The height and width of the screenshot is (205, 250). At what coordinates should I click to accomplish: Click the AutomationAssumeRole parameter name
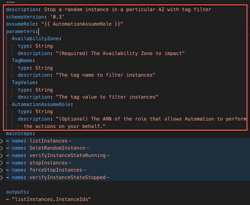[x=41, y=105]
